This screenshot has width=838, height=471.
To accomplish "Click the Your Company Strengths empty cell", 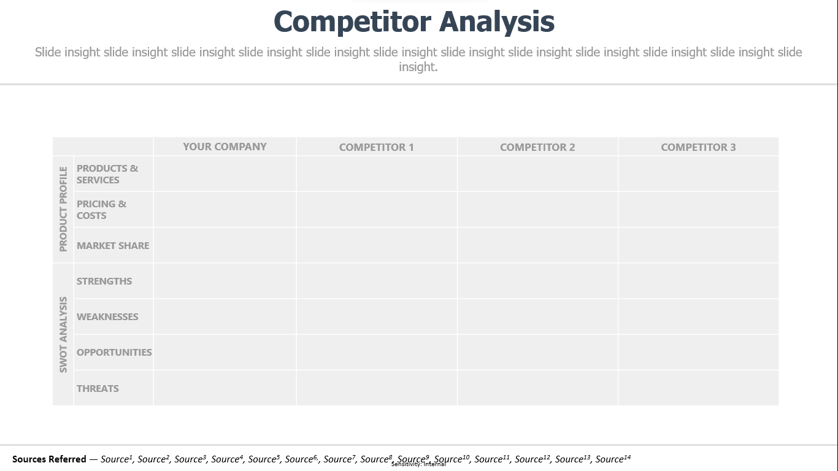I will coord(225,281).
